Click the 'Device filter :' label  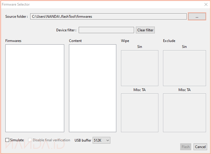tap(66, 30)
